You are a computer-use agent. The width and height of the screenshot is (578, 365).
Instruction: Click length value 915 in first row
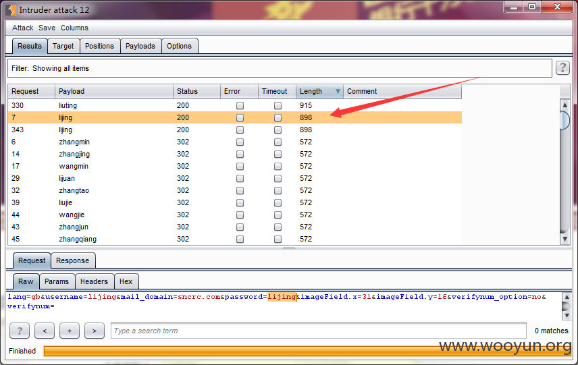pos(306,105)
